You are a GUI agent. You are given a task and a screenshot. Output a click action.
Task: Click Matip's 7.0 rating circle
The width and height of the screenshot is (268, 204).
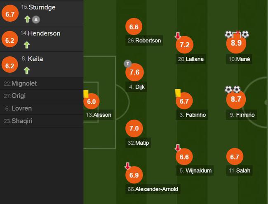pos(134,129)
